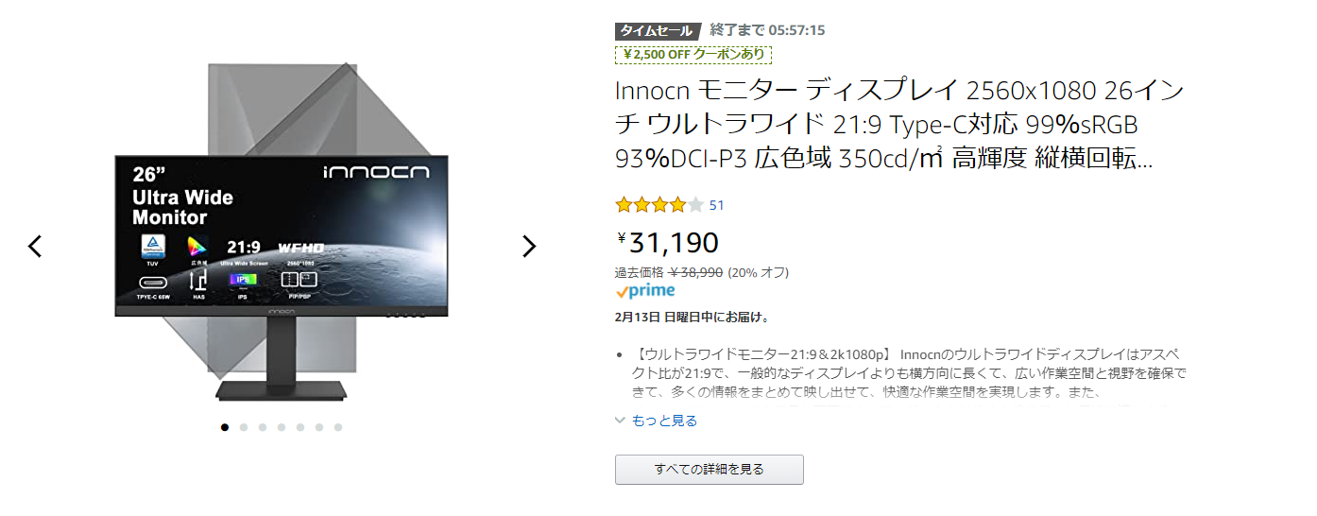The height and width of the screenshot is (516, 1317).
Task: Select the fourth carousel dot
Action: click(282, 427)
